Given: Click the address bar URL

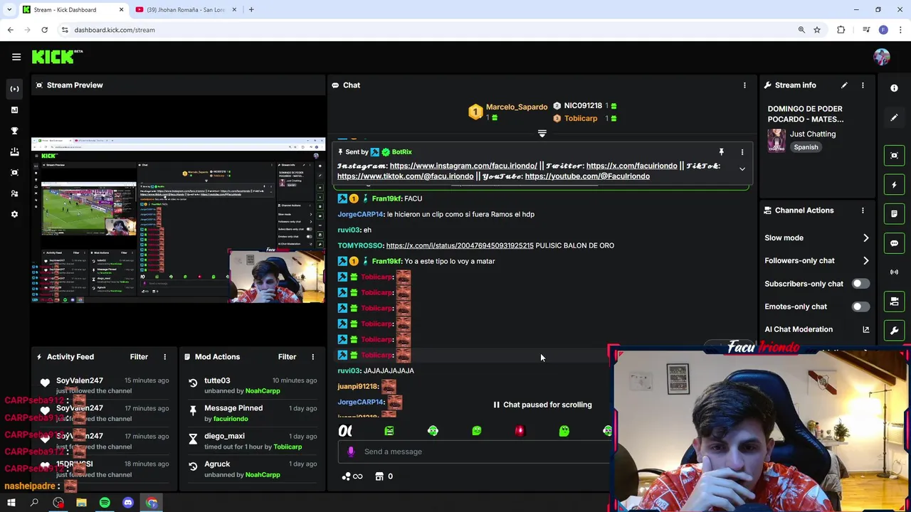Looking at the screenshot, I should click(115, 30).
